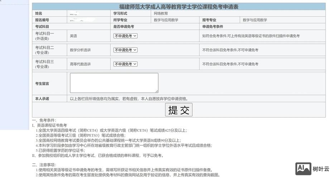Click the CET4/CET6 425分 condition line
The width and height of the screenshot is (332, 179).
point(111,130)
